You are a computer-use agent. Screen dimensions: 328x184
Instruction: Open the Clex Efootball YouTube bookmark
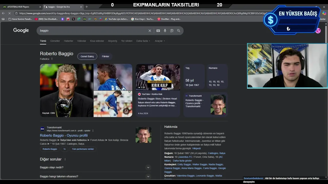click(x=46, y=19)
